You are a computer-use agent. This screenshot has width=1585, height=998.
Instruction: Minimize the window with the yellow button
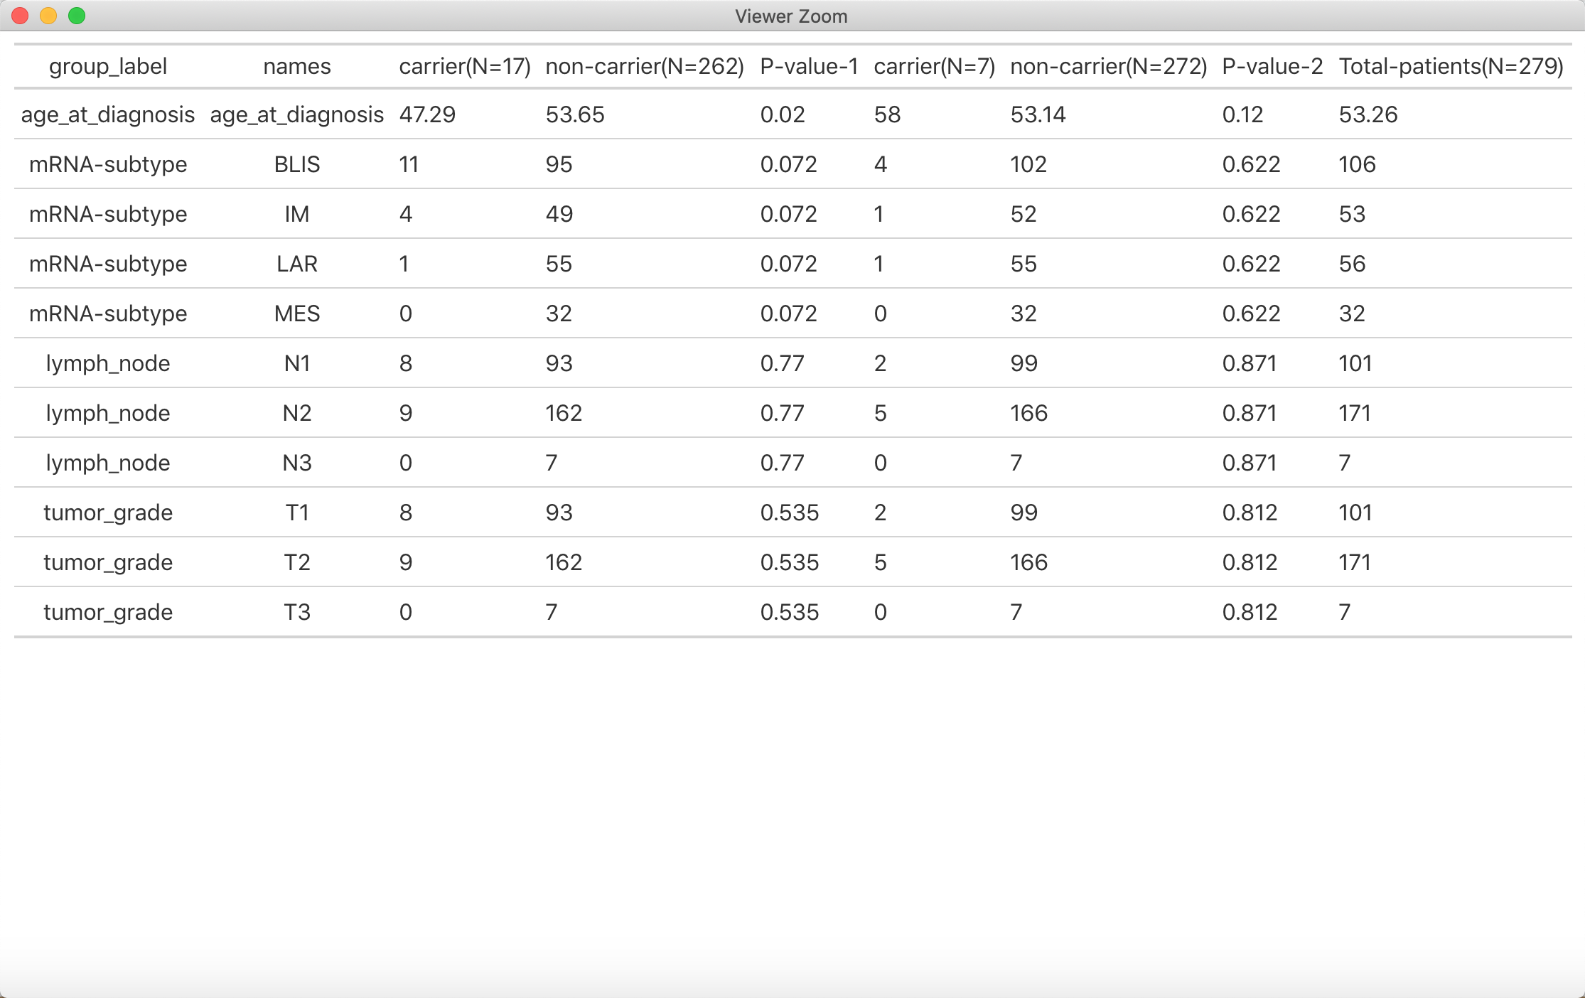(x=48, y=16)
